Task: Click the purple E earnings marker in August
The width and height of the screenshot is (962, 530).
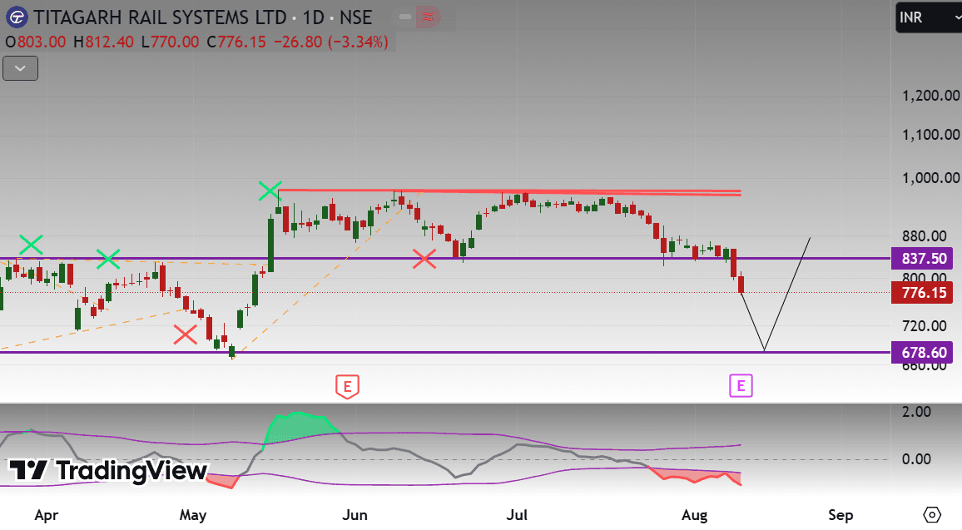Action: 741,386
